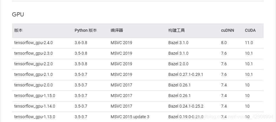Select the tensorflow_gpu-2.4.0 row label

click(x=34, y=43)
